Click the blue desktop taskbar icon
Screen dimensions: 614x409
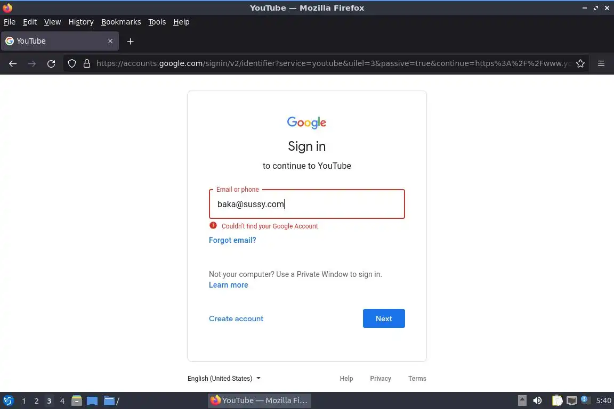(x=92, y=401)
